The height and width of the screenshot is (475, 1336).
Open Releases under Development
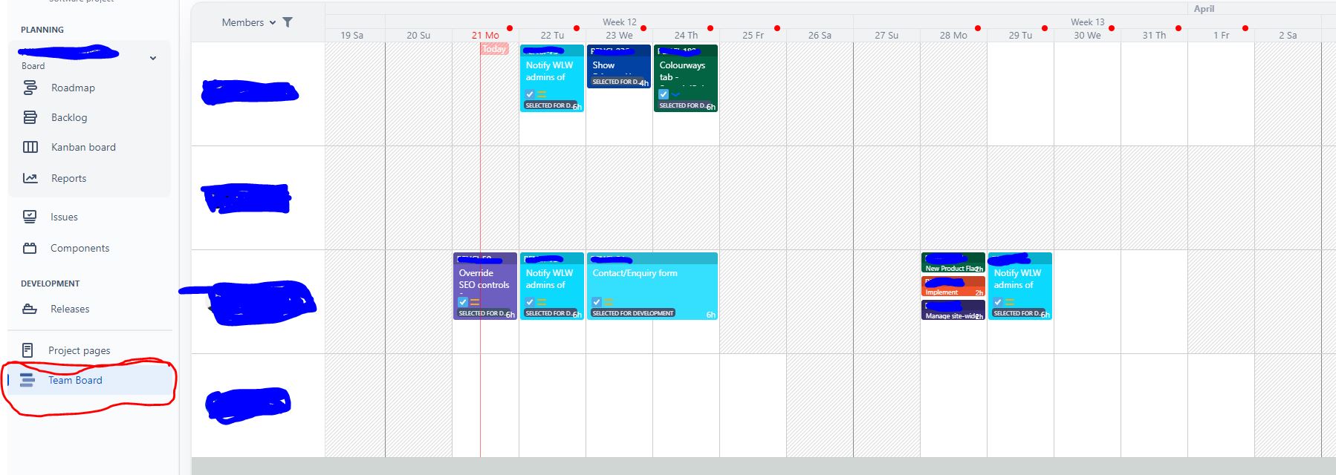[x=70, y=309]
